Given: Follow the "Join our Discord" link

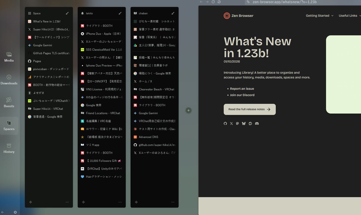Looking at the screenshot, I should [x=242, y=95].
